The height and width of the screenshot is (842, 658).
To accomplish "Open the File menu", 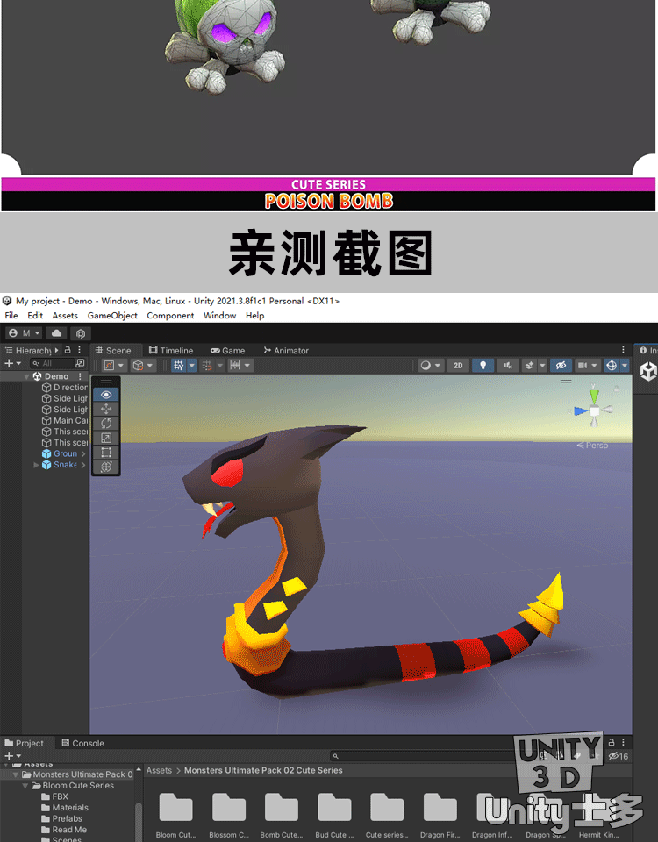I will tap(11, 316).
